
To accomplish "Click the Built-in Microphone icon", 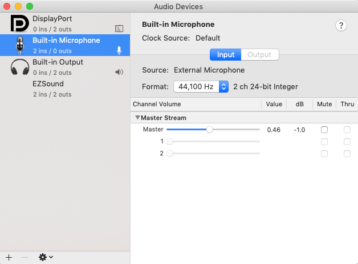I will click(x=19, y=45).
